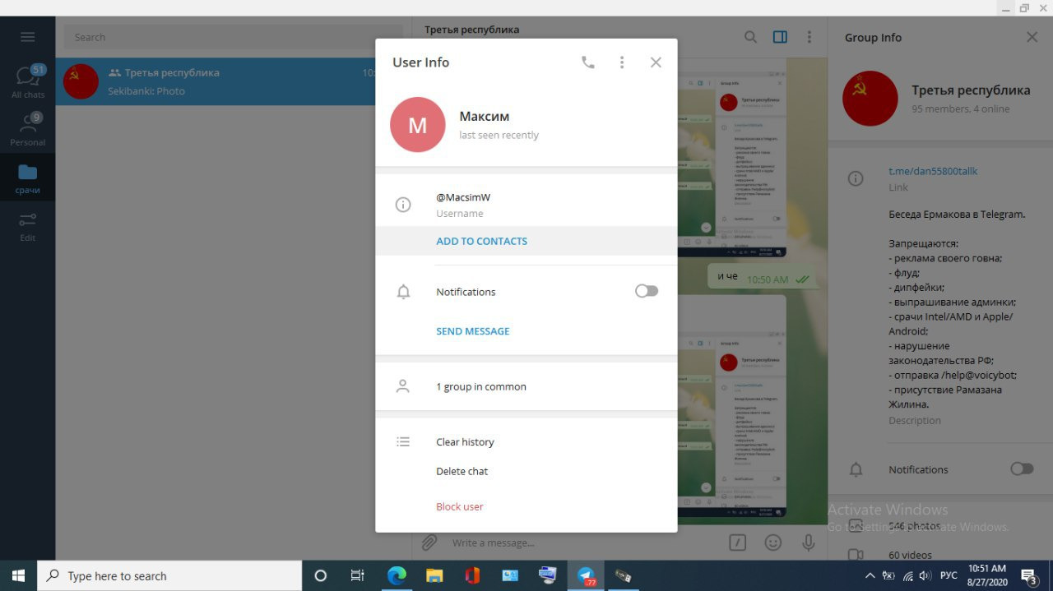Toggle Notifications switch in User Info
The height and width of the screenshot is (591, 1053).
pos(646,291)
